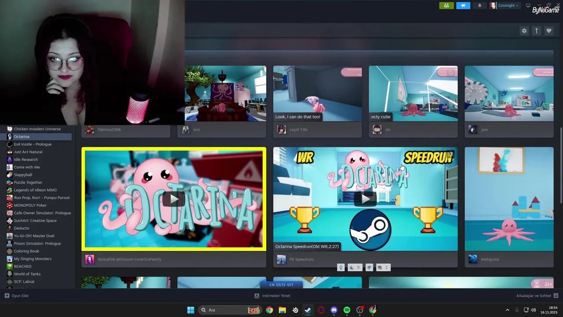Screen dimensions: 563x317
Task: Open File Explorer from taskbar
Action: tap(282, 310)
